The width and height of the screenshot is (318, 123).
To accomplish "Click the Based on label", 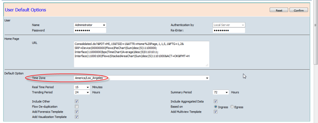I will (x=177, y=106).
